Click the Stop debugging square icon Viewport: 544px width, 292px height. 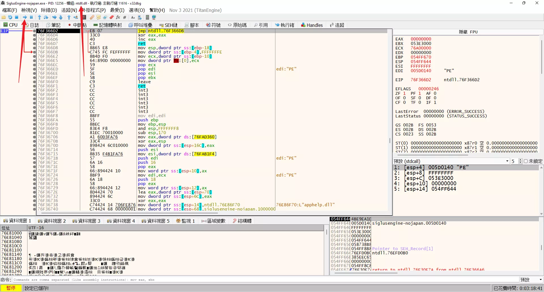(17, 17)
